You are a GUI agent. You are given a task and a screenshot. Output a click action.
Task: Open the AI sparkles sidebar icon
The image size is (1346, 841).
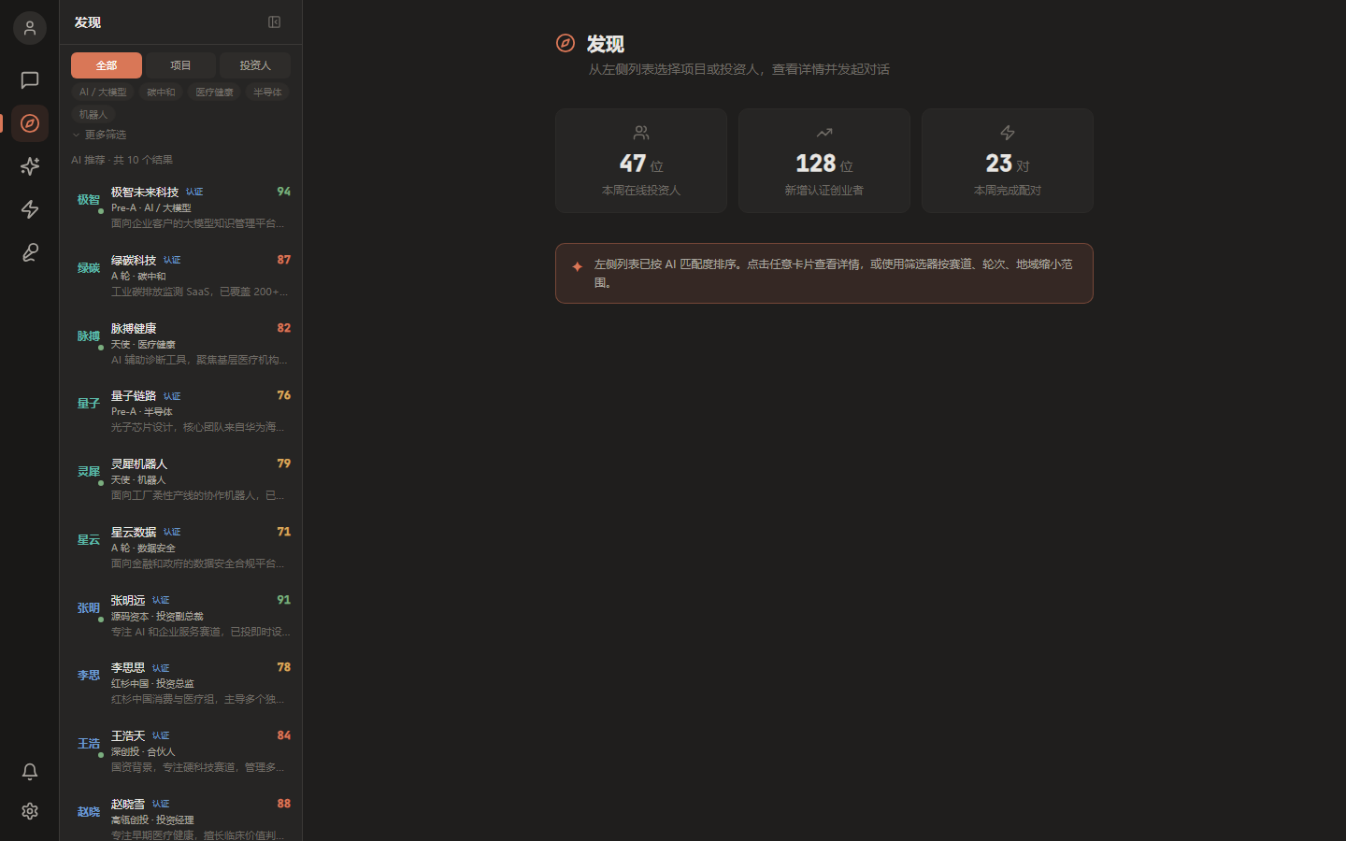[x=30, y=166]
